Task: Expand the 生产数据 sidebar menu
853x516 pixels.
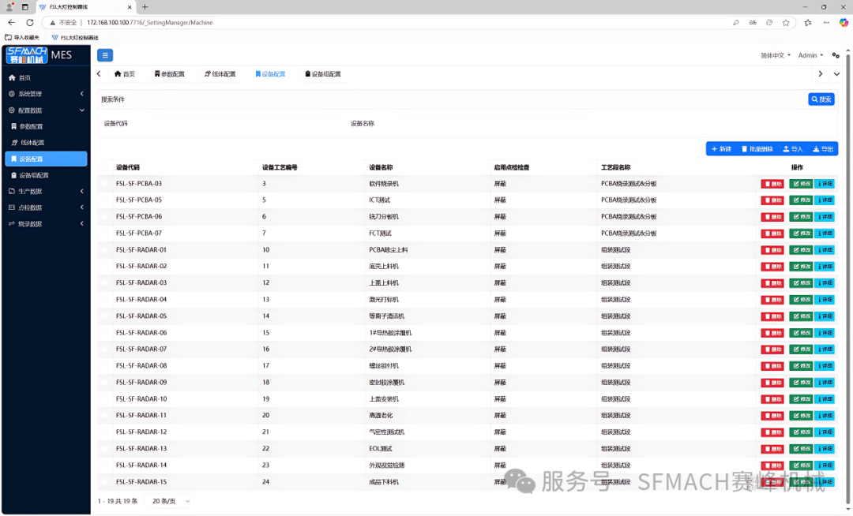Action: point(44,192)
